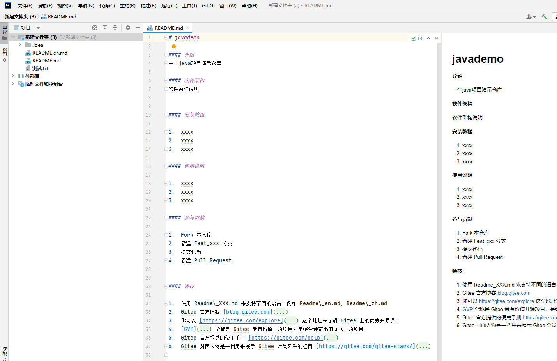Open the GVP link in preview pane
This screenshot has width=557, height=361.
click(x=467, y=309)
